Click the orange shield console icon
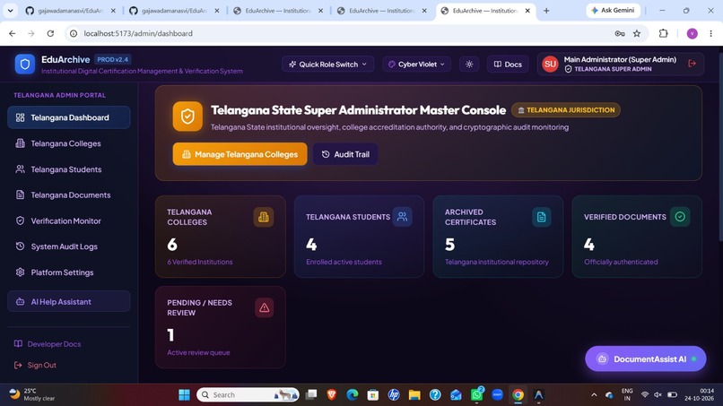723x406 pixels. click(x=187, y=117)
